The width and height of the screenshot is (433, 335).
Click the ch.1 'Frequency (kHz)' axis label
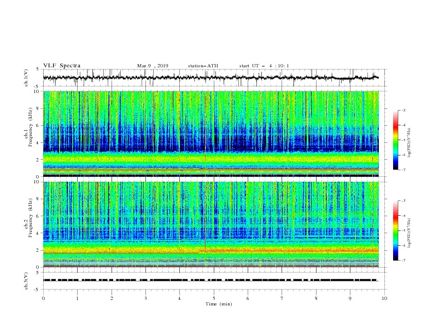pyautogui.click(x=31, y=128)
